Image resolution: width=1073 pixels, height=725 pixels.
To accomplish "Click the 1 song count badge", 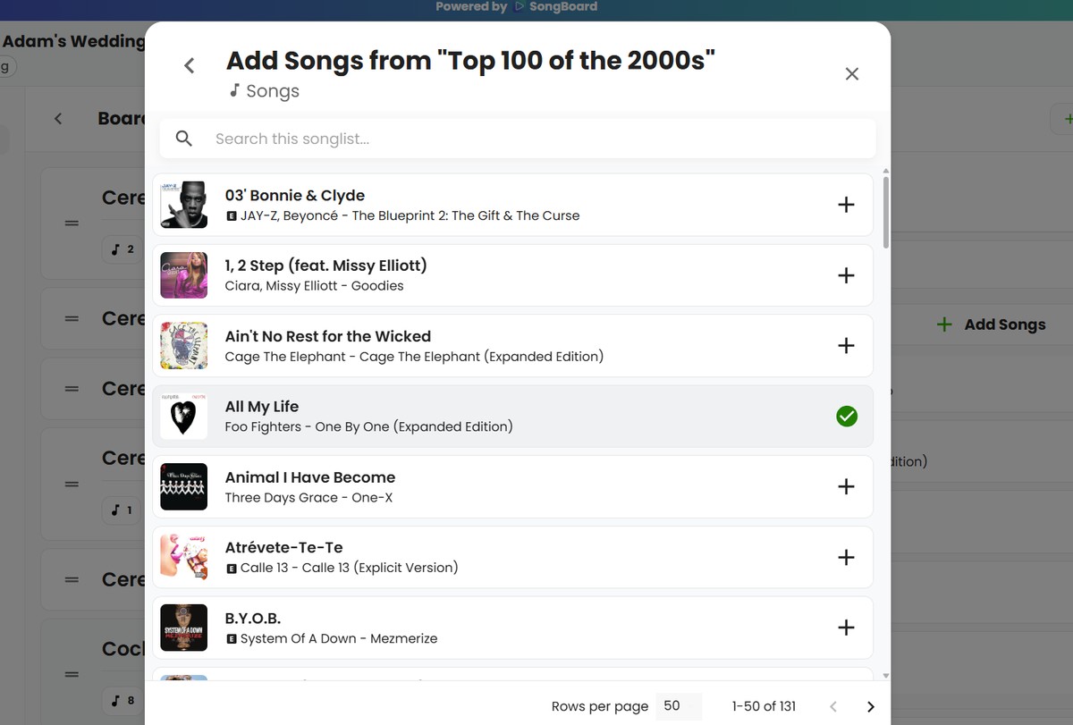I will pos(123,510).
